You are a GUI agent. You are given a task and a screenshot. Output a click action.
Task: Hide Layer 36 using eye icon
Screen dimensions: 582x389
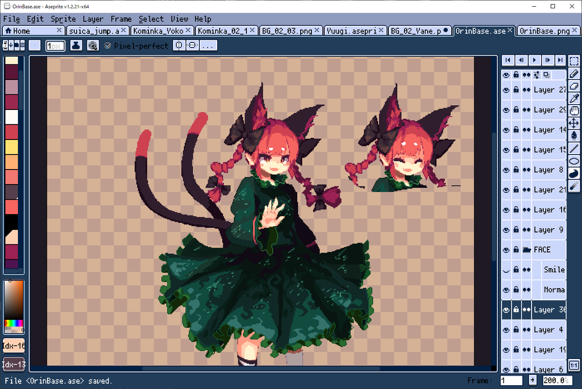click(506, 310)
